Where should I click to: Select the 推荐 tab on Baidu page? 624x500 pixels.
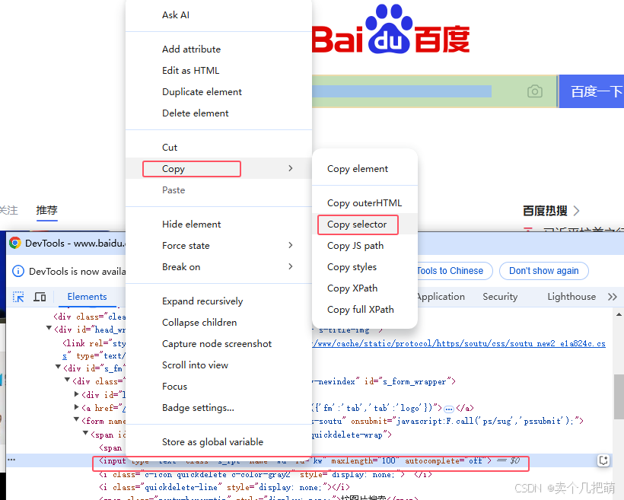[47, 210]
